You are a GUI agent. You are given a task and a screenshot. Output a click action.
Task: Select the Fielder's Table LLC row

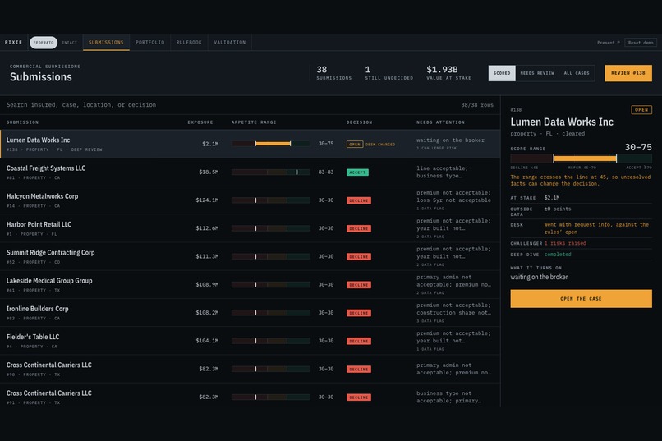point(250,341)
